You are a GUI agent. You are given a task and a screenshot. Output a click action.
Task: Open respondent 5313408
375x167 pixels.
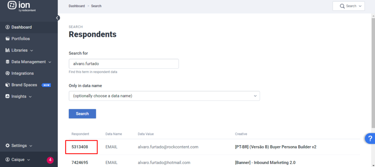(80, 147)
